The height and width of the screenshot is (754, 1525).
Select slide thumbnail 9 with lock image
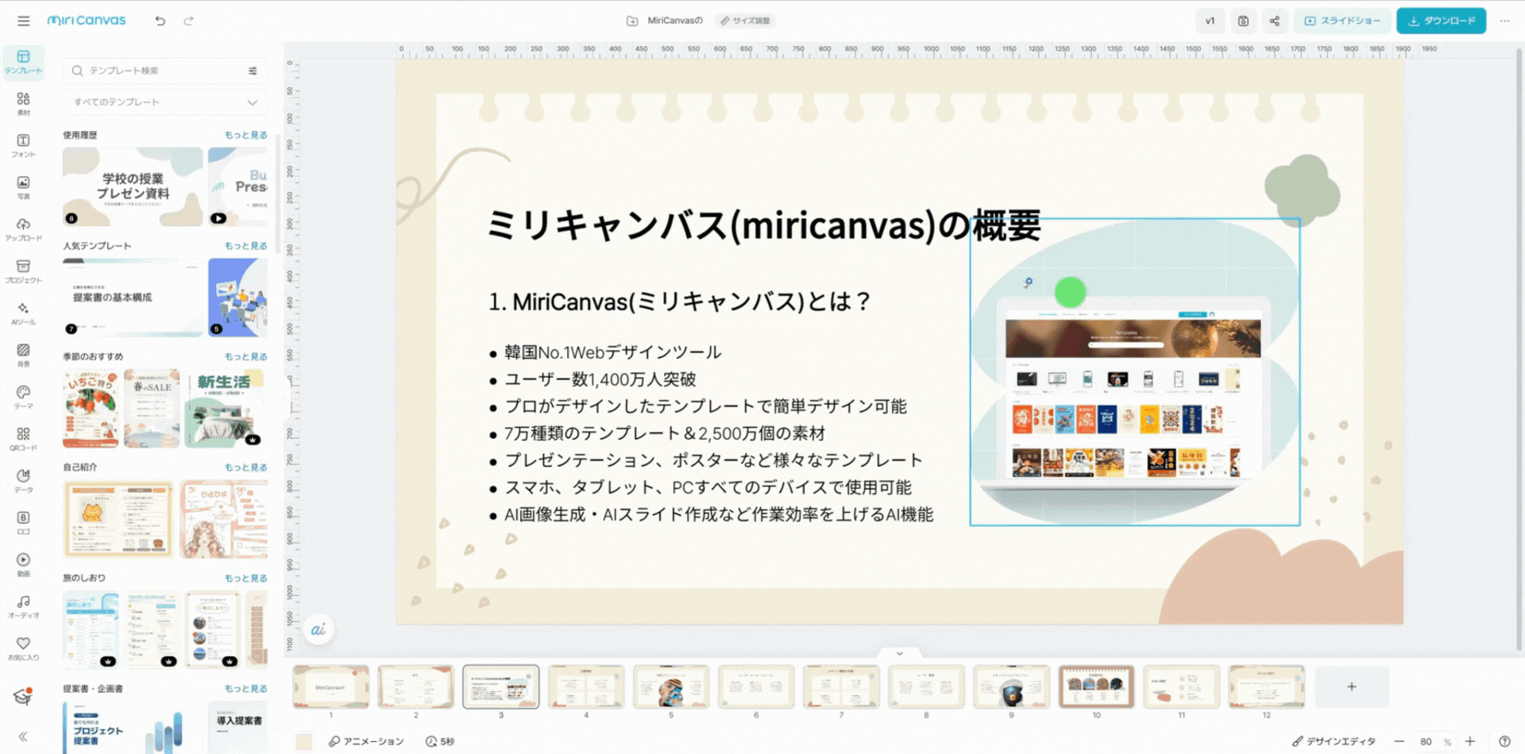[1011, 687]
